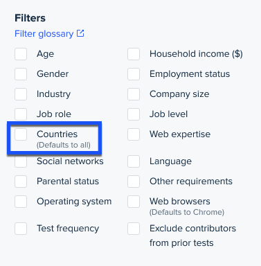The image size is (261, 266).
Task: Tick the Industry checkbox
Action: (x=21, y=94)
